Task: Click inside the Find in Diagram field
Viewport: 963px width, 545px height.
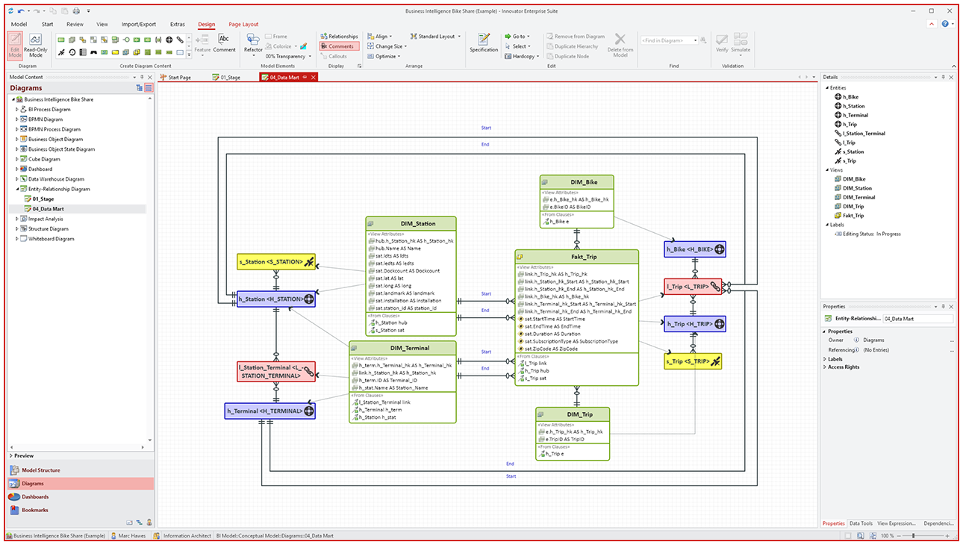Action: click(664, 40)
